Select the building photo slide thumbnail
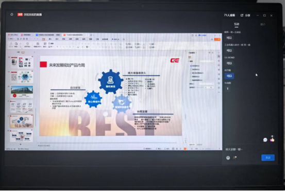285x191 pixels. (22, 92)
